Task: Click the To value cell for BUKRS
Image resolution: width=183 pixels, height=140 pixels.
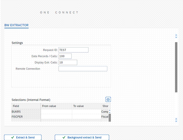Action: [x=86, y=112]
